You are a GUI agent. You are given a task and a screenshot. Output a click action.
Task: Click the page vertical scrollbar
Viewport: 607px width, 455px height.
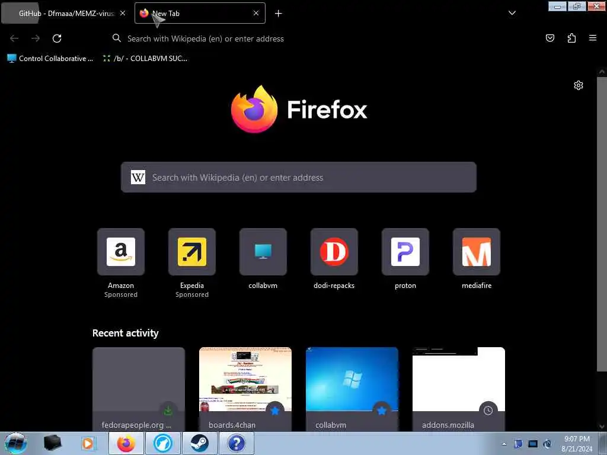602,225
